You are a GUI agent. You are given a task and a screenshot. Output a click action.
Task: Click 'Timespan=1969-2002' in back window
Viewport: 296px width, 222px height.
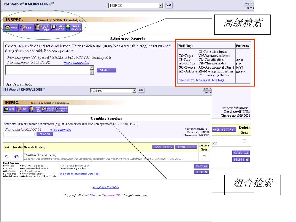[236, 116]
